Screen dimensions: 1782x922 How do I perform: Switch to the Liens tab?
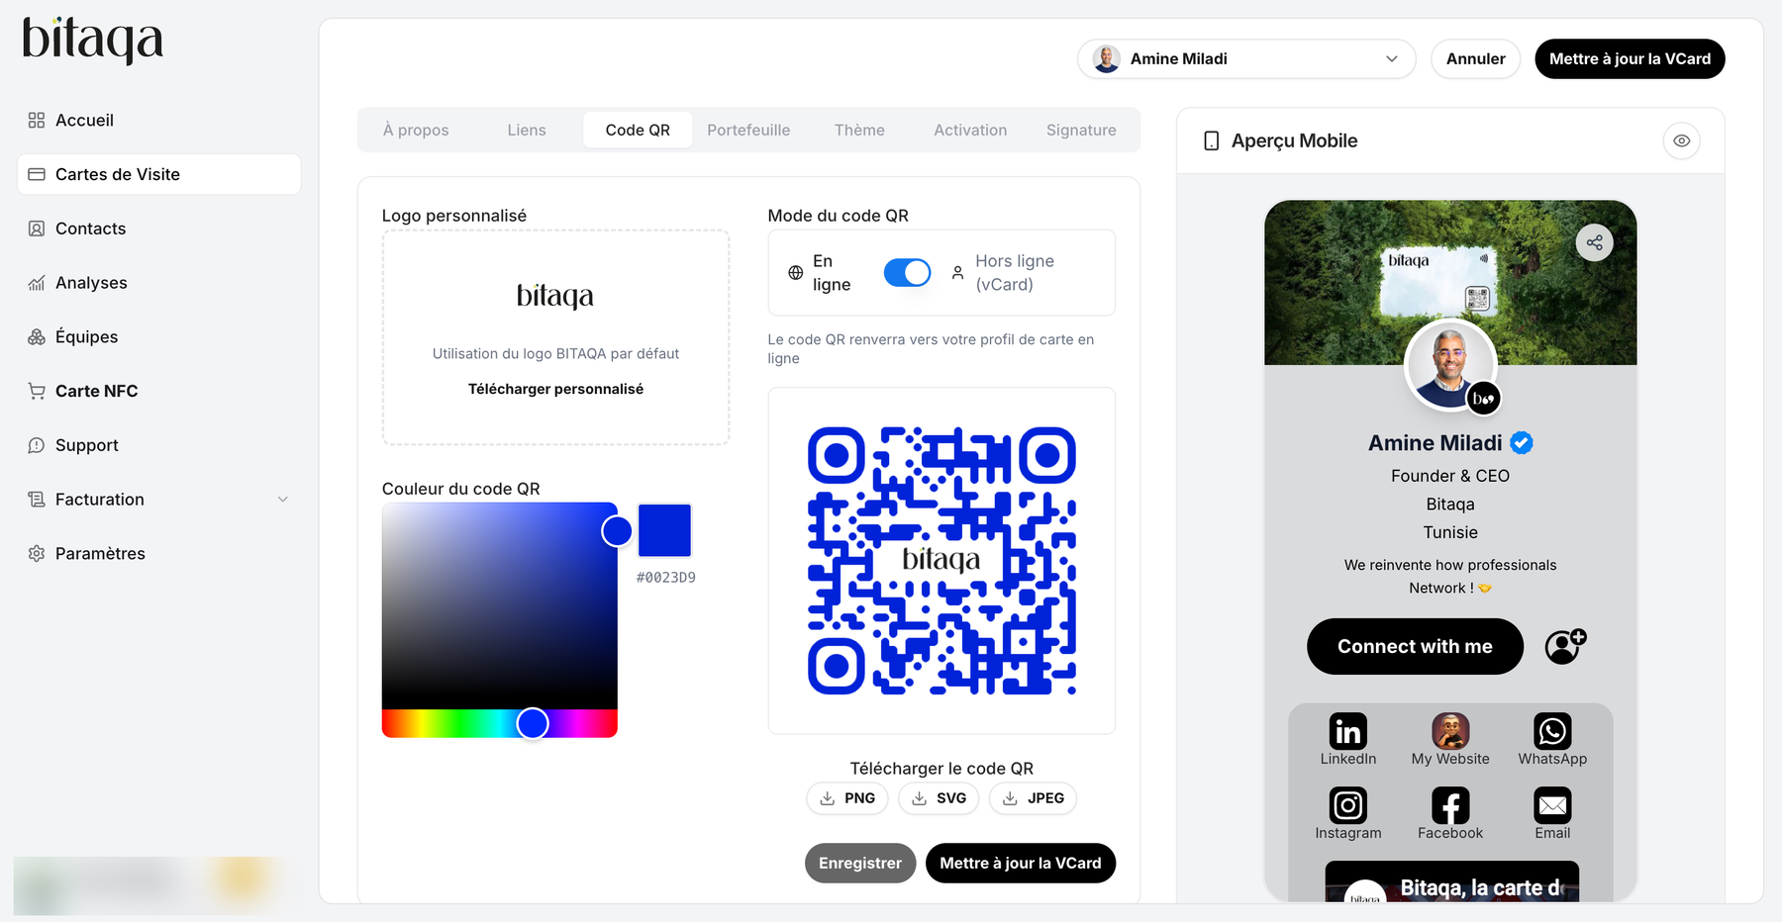[x=527, y=130]
